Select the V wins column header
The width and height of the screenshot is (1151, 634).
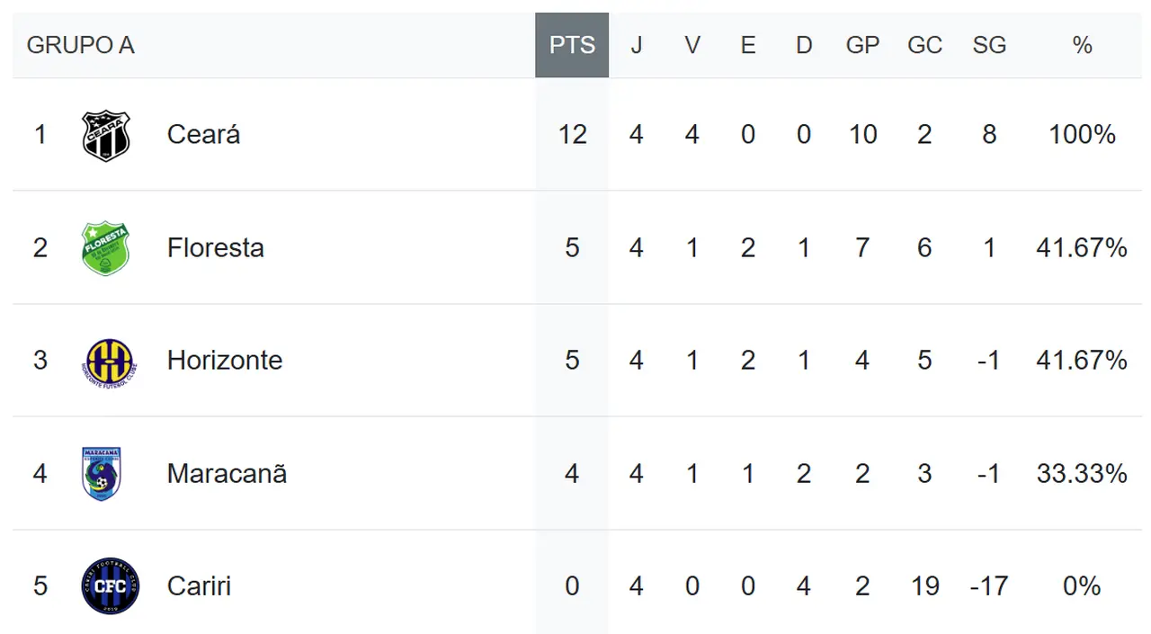(x=691, y=45)
